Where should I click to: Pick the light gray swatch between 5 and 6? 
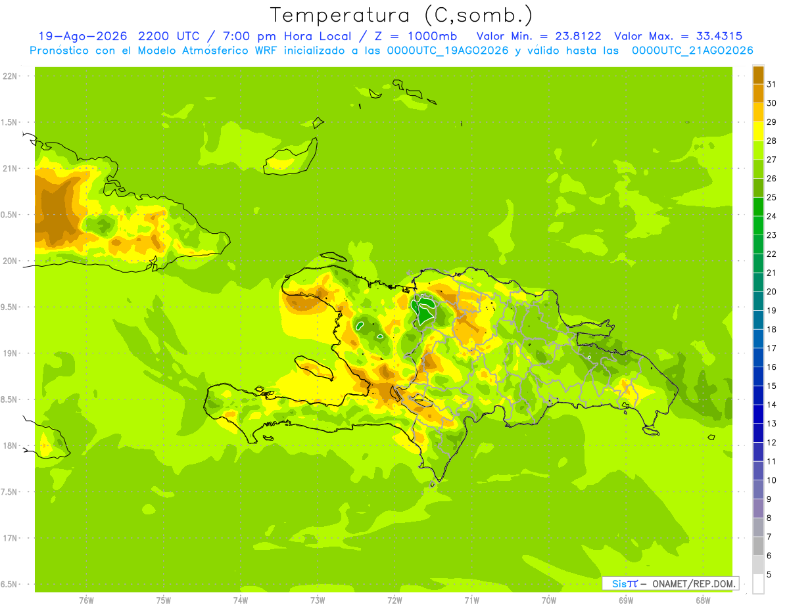pos(758,565)
